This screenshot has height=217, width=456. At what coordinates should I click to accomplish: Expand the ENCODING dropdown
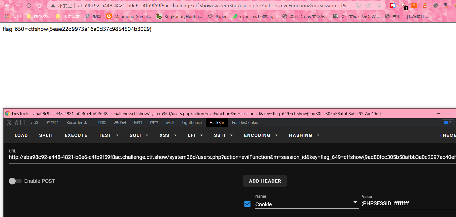click(261, 135)
